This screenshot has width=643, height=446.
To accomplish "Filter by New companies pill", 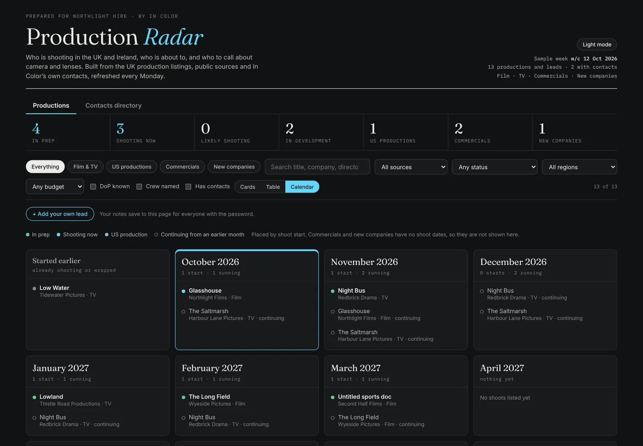I will point(234,167).
